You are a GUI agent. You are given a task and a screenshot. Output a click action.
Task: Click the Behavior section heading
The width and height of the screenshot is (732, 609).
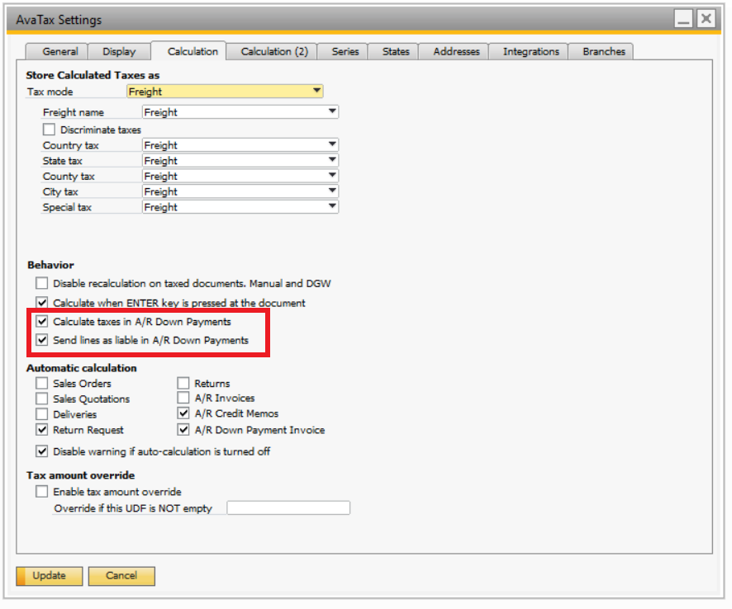click(x=51, y=265)
